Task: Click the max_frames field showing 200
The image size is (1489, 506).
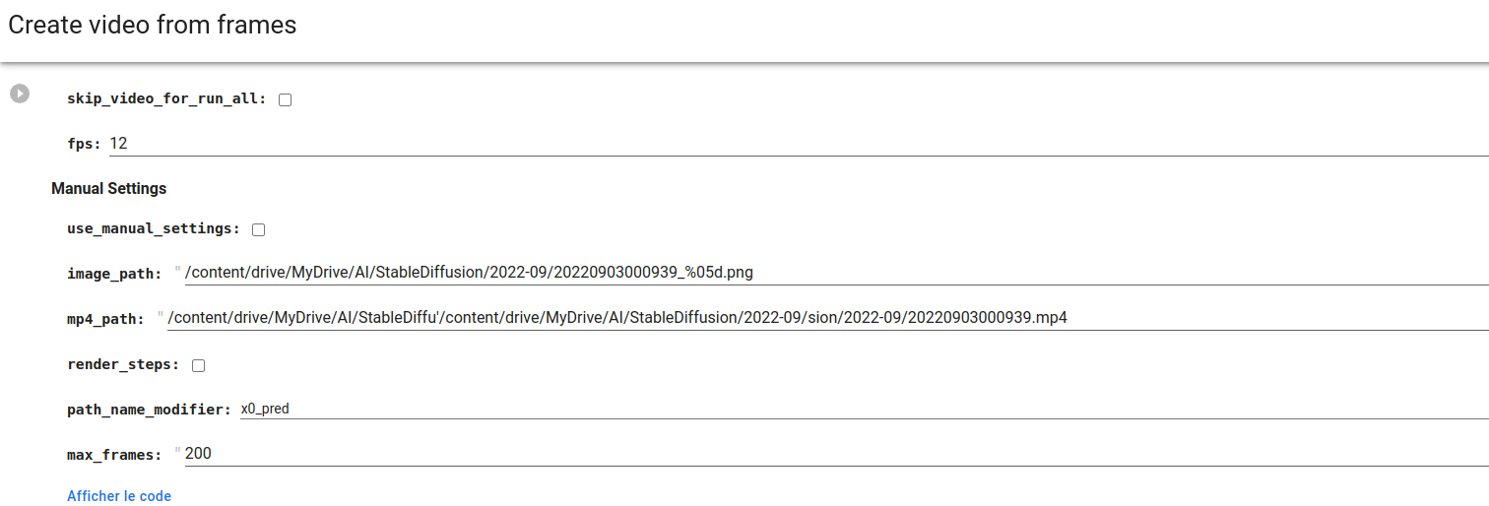Action: (827, 454)
